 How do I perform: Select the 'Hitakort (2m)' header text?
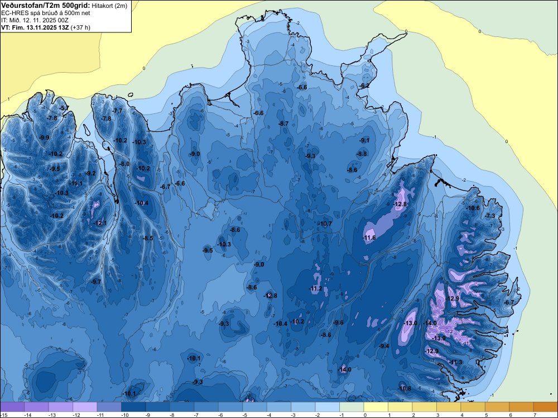109,6
